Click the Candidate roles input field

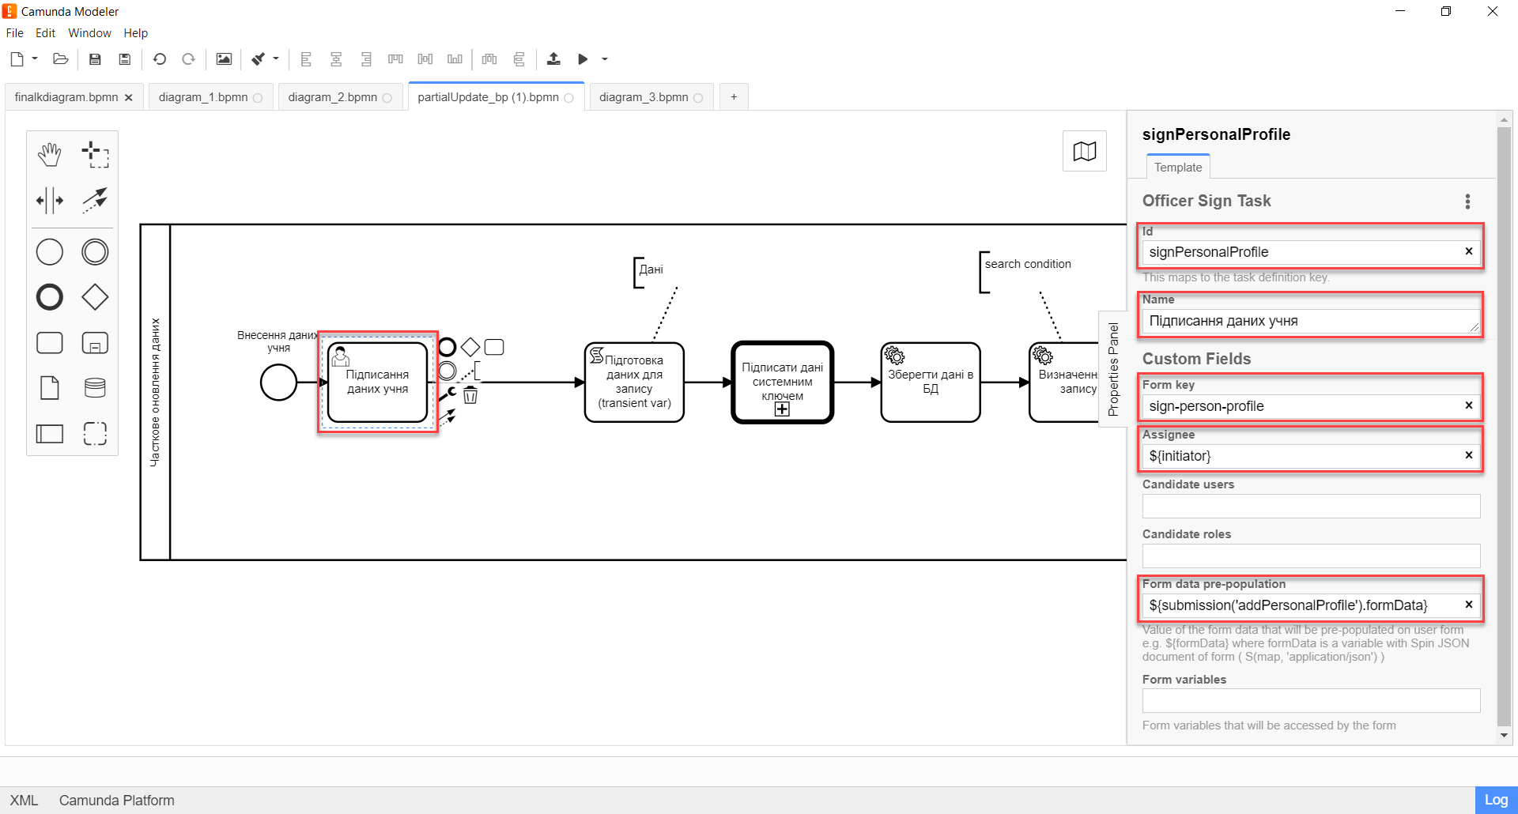tap(1311, 556)
